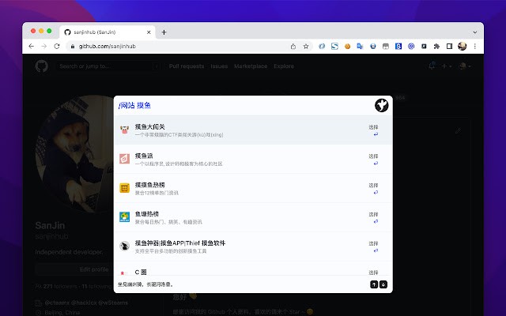Open Explore in GitHub nav

(284, 66)
